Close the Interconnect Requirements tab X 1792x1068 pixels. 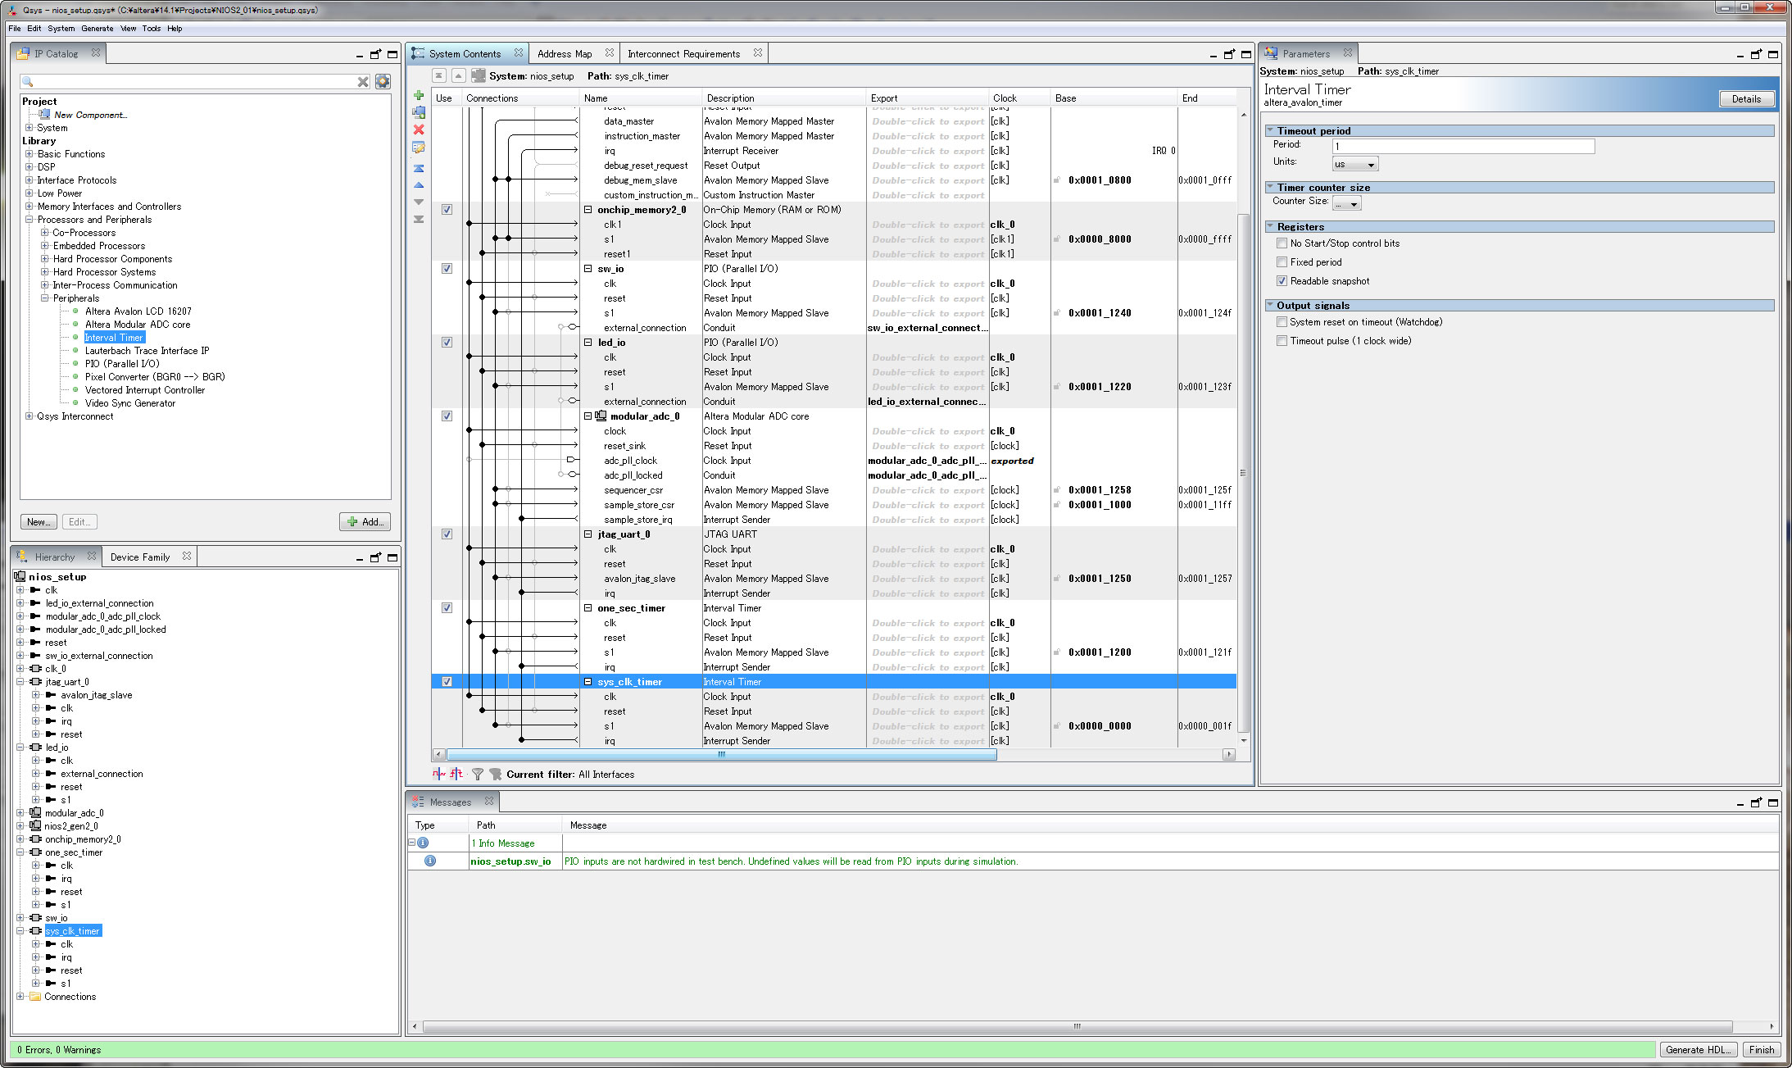758,52
